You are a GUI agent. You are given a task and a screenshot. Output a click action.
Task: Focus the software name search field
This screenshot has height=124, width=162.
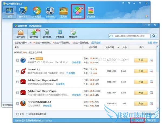(x=129, y=36)
